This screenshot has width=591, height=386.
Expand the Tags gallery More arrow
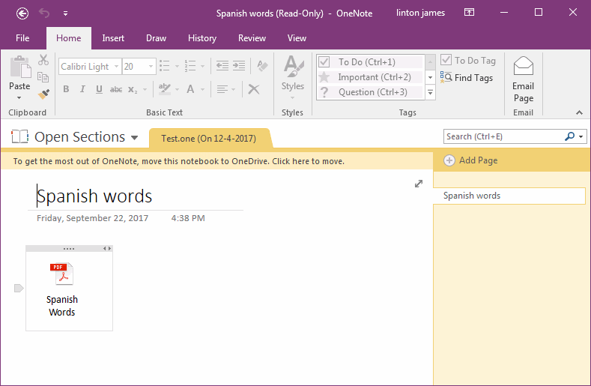click(x=430, y=92)
